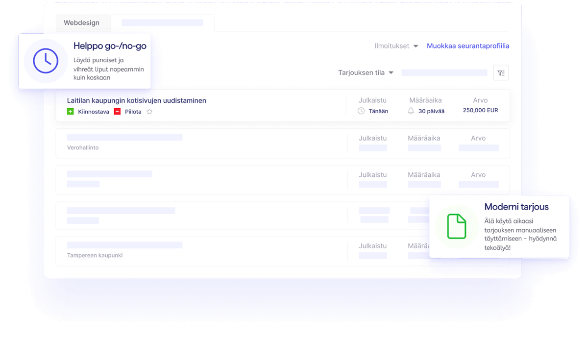588x337 pixels.
Task: Click the filter icon beside the search field
Action: [501, 72]
